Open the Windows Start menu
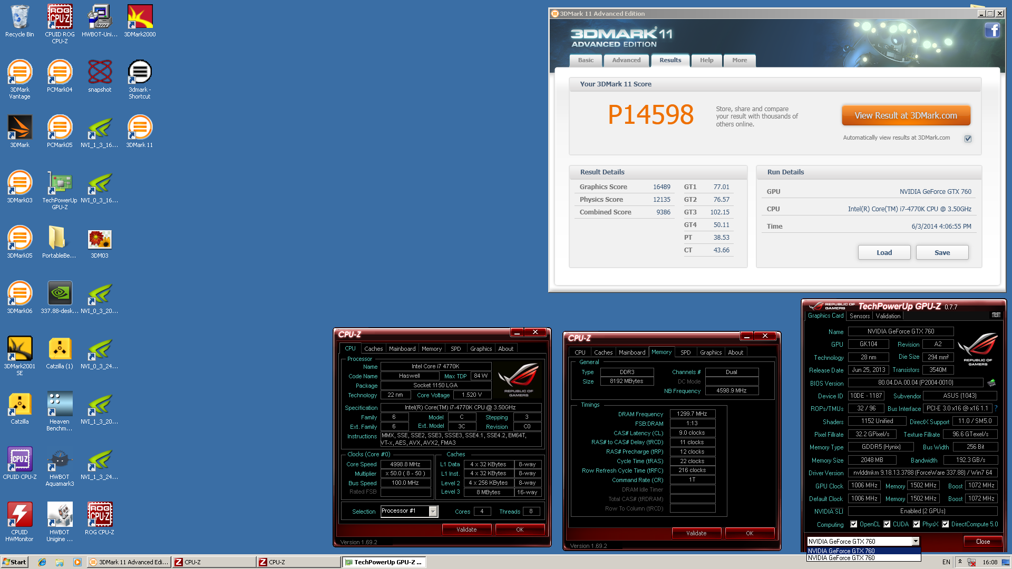Image resolution: width=1012 pixels, height=569 pixels. (x=14, y=562)
